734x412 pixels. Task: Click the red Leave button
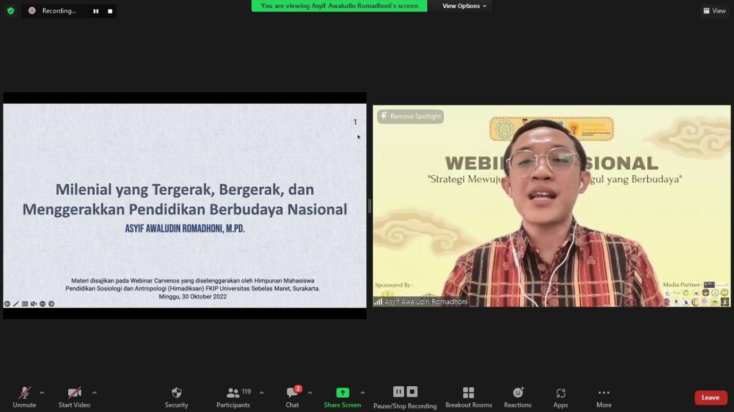tap(710, 397)
